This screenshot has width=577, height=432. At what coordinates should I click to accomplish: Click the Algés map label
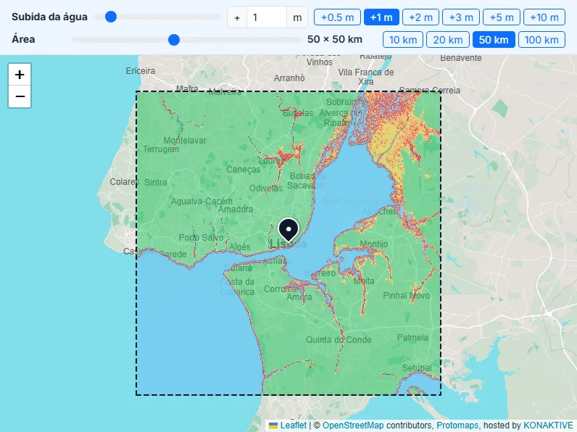click(239, 247)
